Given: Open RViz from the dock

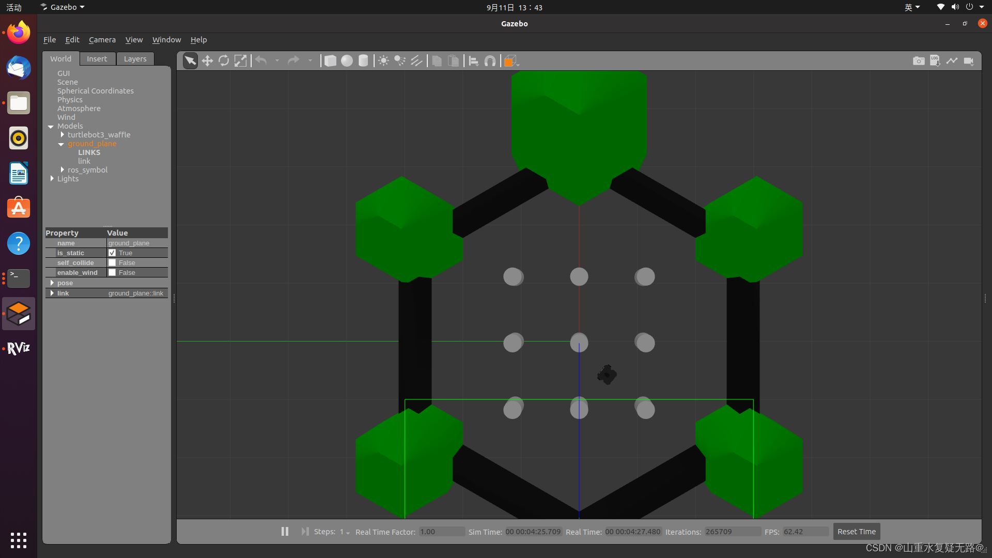Looking at the screenshot, I should coord(19,349).
